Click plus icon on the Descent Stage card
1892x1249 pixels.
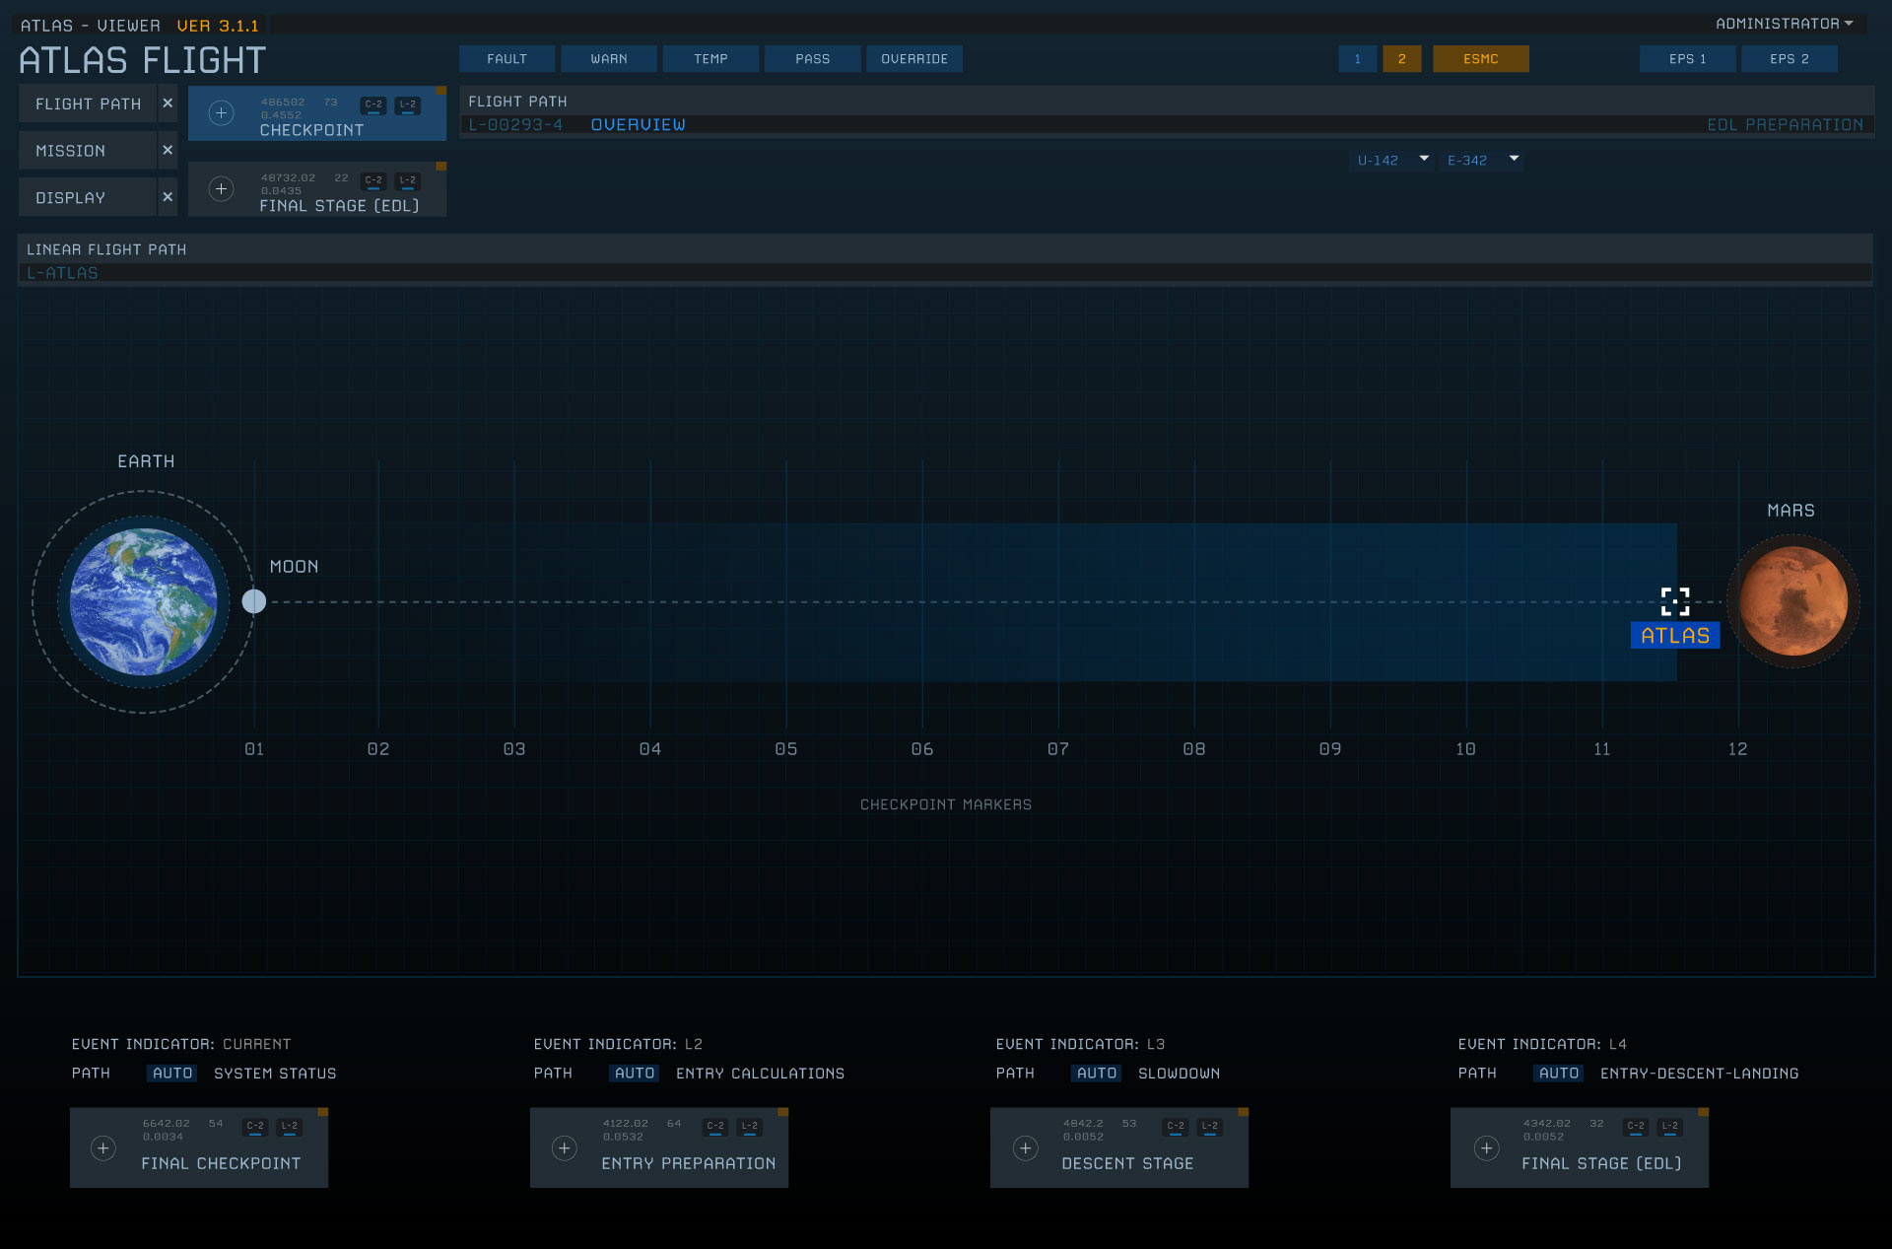1025,1148
